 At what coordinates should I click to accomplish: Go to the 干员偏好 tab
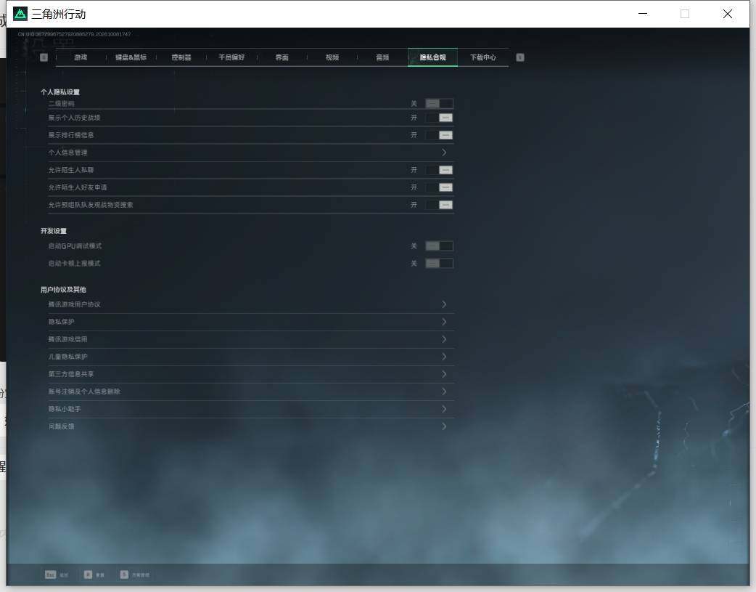[231, 57]
